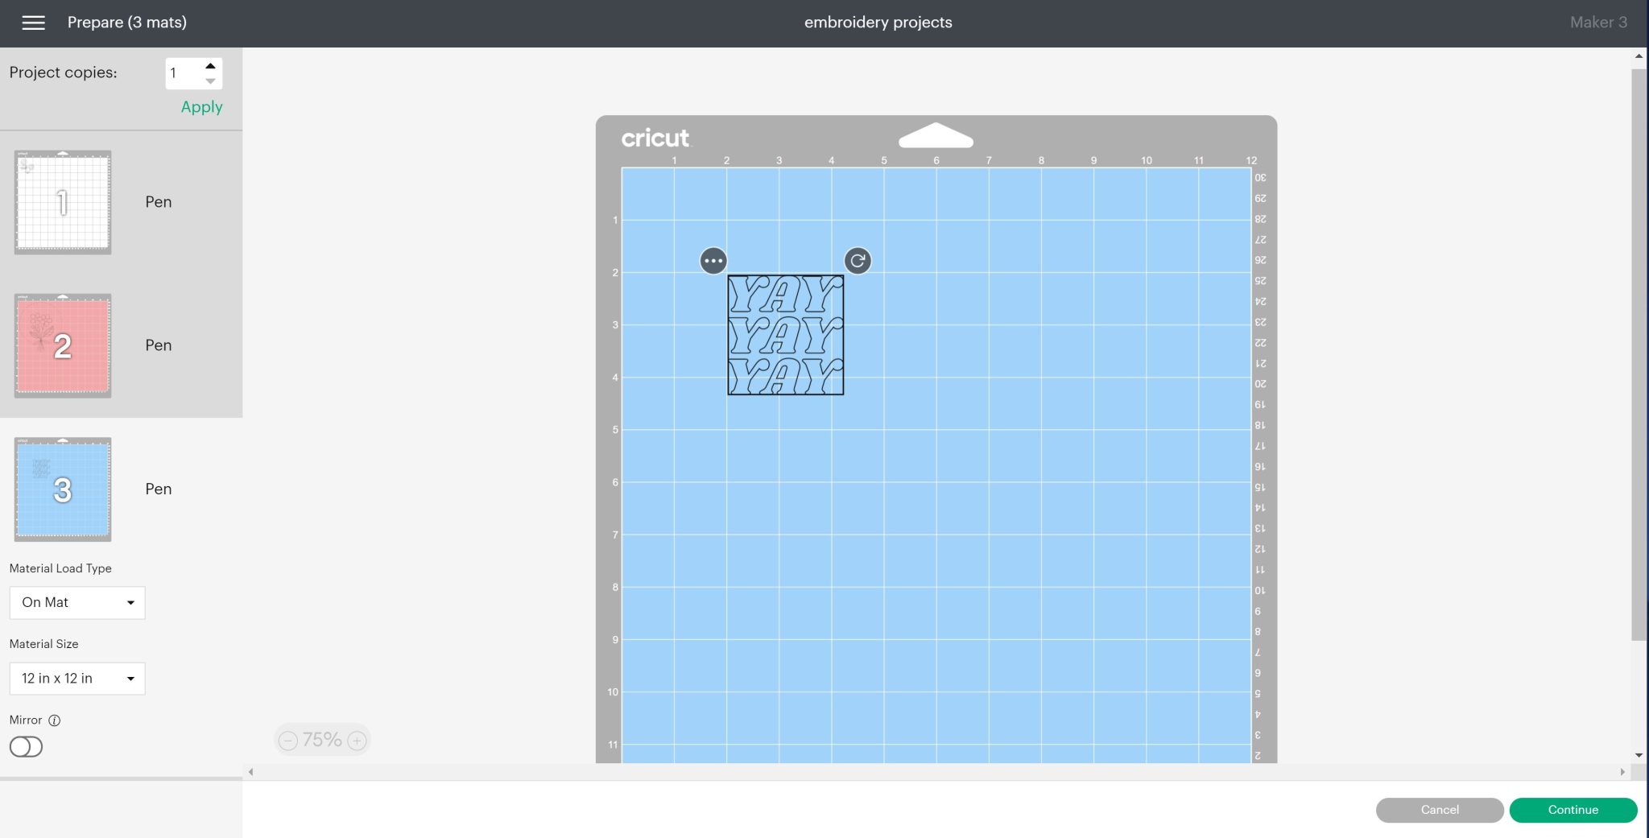Click Apply for project copies
Image resolution: width=1649 pixels, height=838 pixels.
(201, 107)
